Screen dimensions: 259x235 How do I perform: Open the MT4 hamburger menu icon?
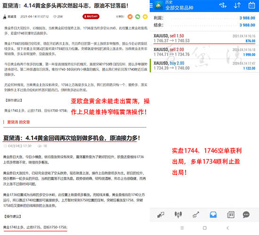pyautogui.click(x=151, y=6)
